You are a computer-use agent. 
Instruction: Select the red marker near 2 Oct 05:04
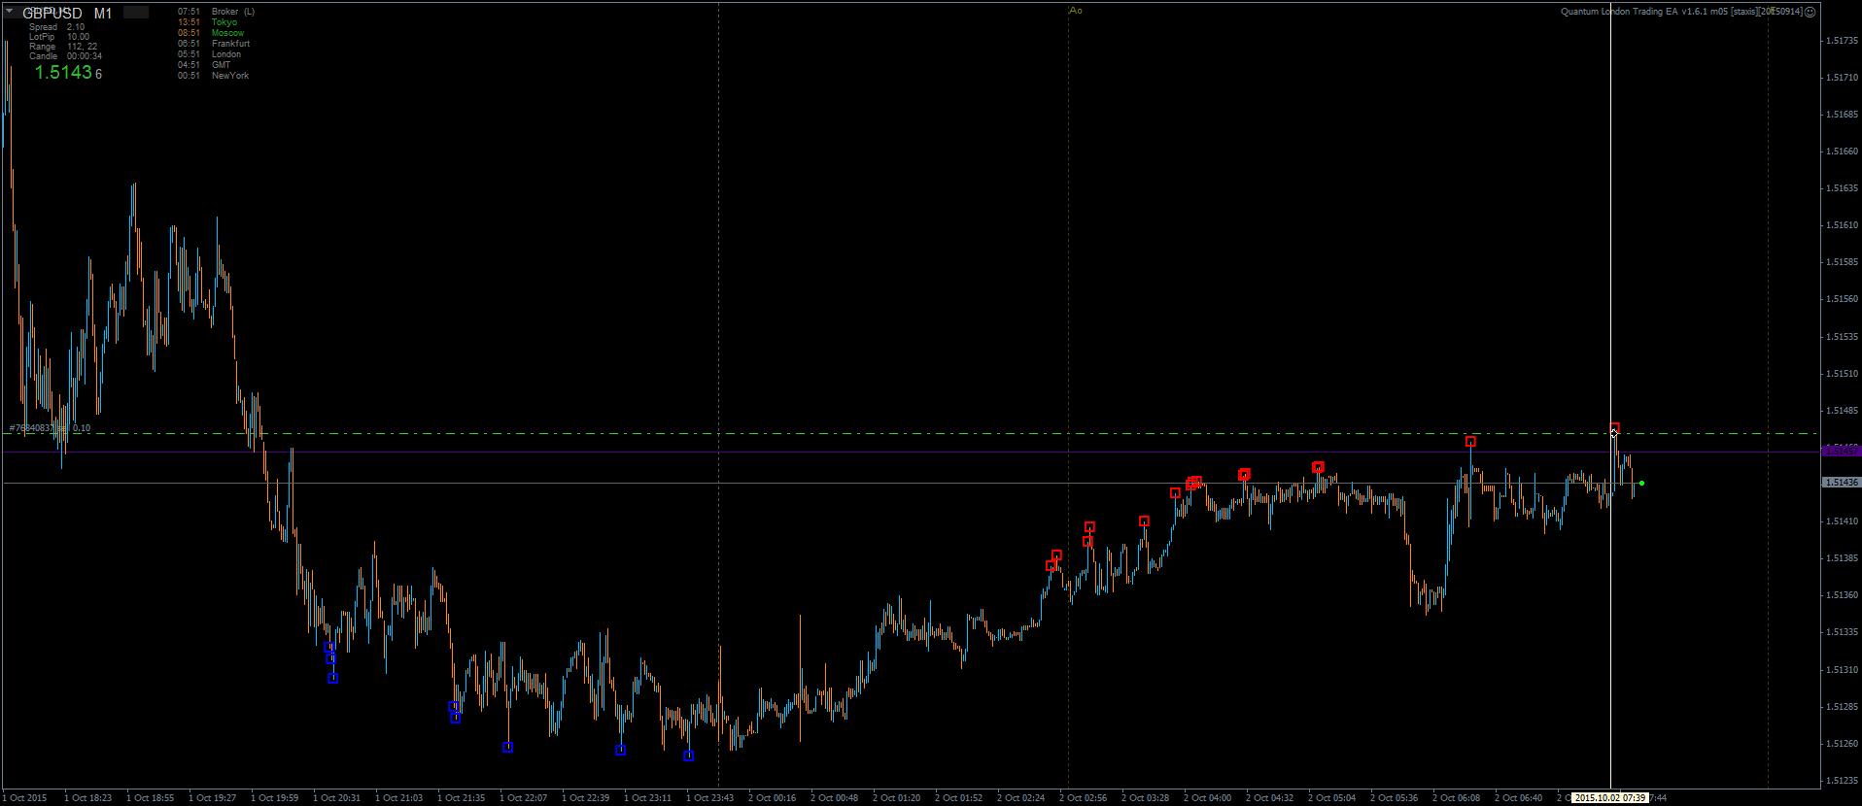1318,467
